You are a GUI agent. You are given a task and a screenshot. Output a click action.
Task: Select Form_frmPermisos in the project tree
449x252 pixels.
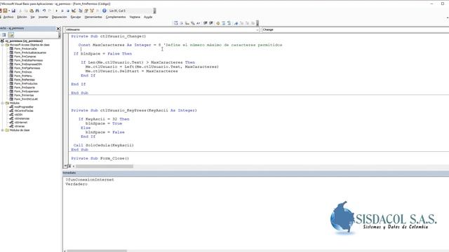(x=25, y=80)
